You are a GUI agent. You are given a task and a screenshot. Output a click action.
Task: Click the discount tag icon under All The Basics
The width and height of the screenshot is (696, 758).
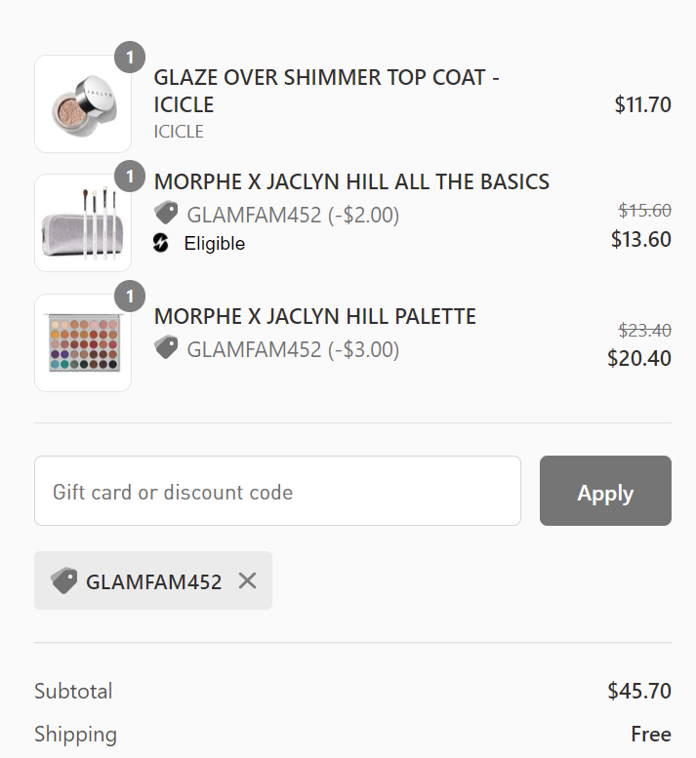pyautogui.click(x=166, y=214)
